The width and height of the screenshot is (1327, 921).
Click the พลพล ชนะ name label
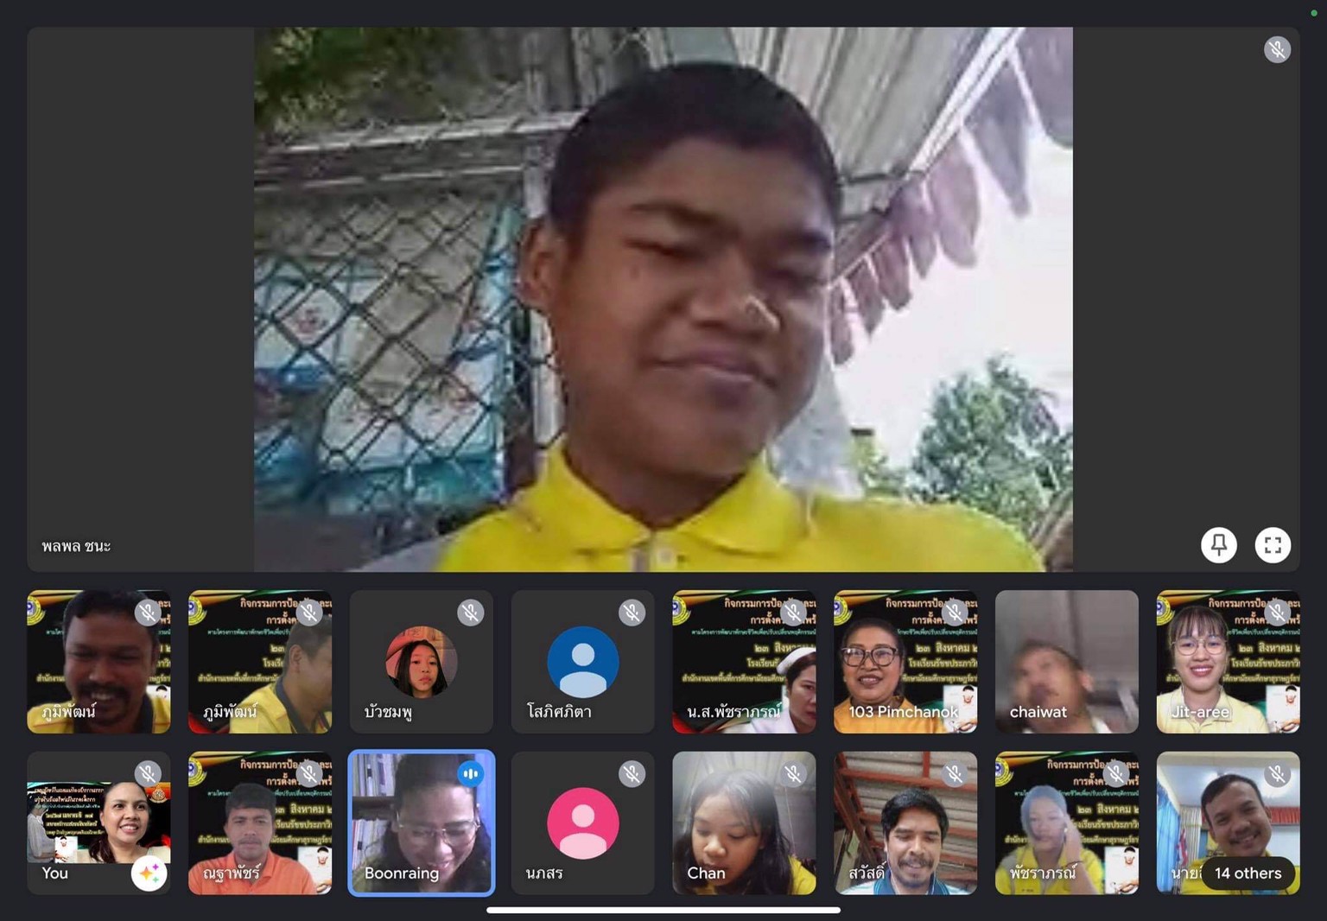coord(76,546)
